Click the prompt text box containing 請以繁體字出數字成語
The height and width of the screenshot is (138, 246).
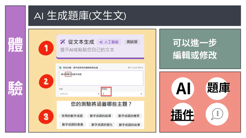pyautogui.click(x=101, y=78)
